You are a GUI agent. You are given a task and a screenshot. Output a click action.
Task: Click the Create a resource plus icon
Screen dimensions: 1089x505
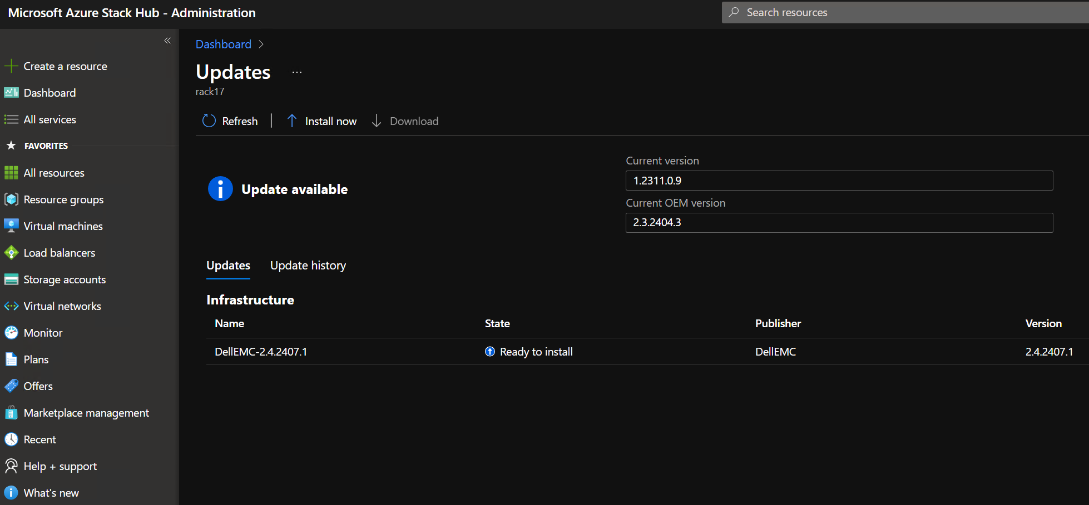11,66
